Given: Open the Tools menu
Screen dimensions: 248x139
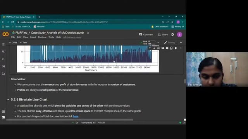Looking at the screenshot, I should point(51,37).
